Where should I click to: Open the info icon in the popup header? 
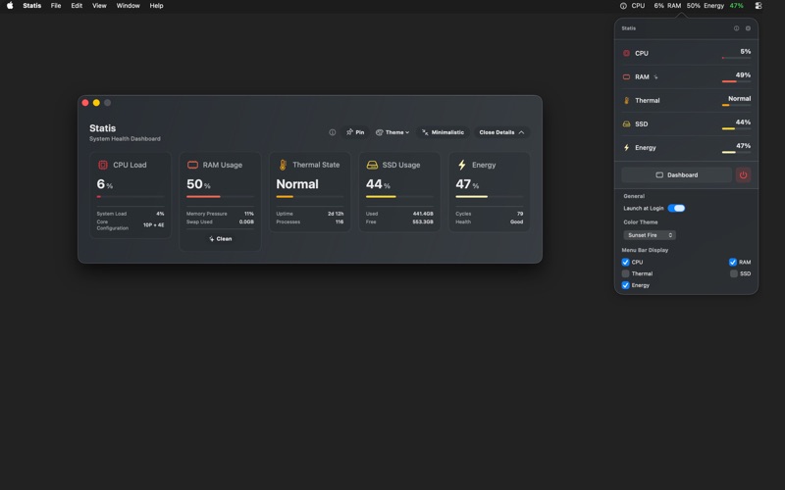pos(737,28)
